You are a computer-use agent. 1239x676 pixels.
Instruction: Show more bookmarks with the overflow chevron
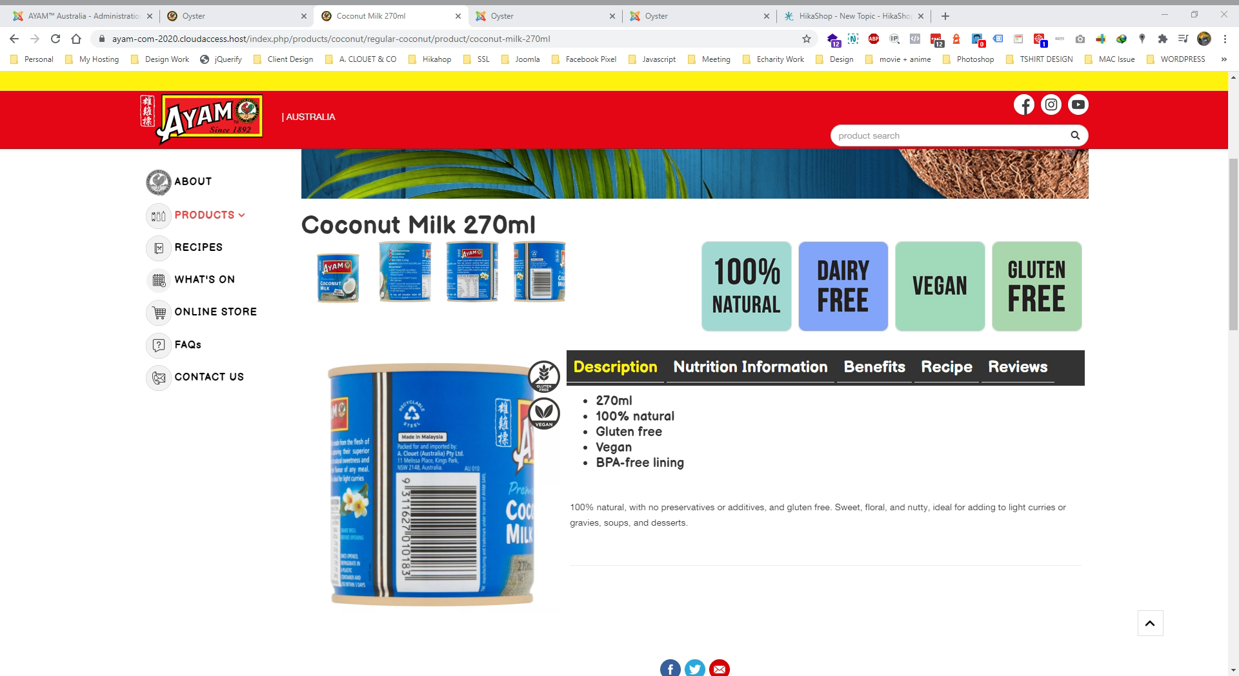(x=1224, y=59)
